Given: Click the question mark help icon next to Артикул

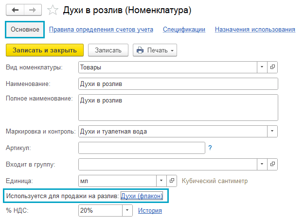Looking at the screenshot, I should [210, 148].
